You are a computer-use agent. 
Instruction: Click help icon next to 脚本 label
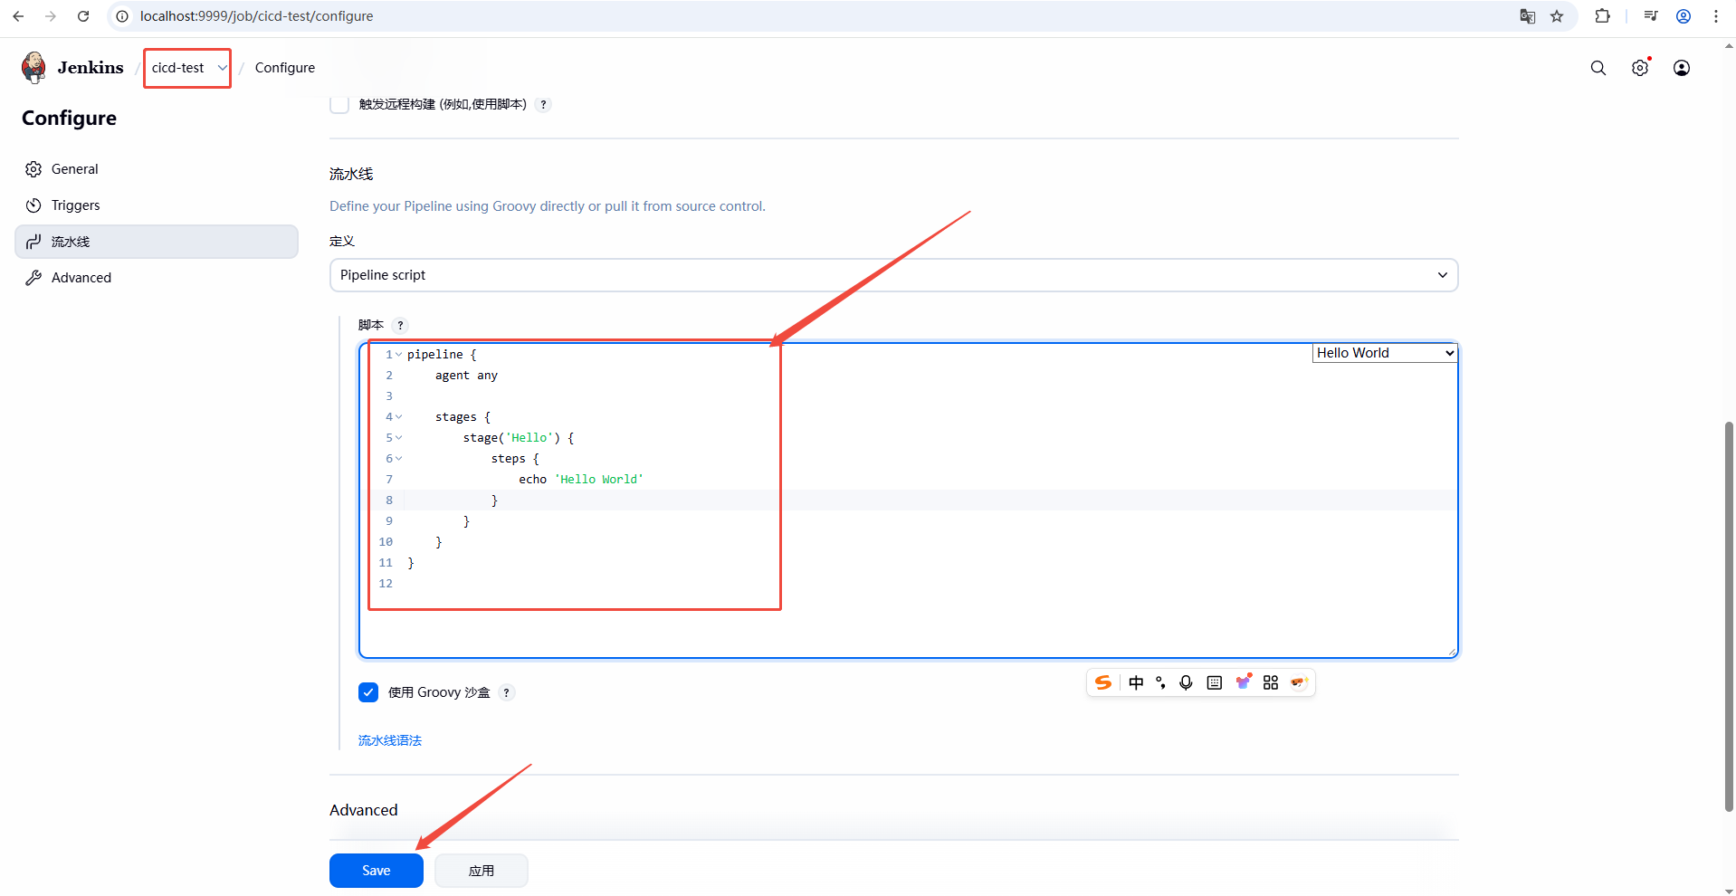click(400, 326)
